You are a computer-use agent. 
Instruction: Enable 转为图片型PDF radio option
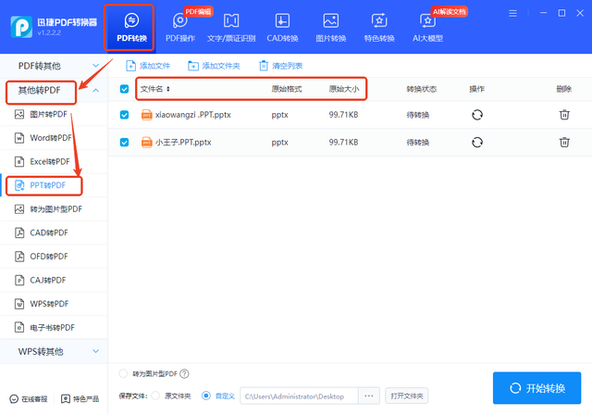(x=123, y=374)
